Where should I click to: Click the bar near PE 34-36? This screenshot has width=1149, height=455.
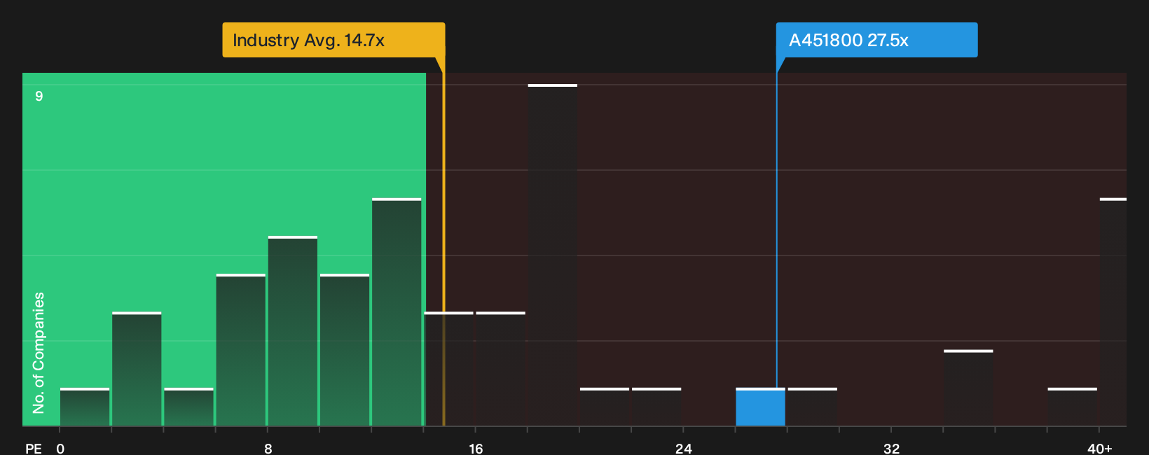click(968, 388)
